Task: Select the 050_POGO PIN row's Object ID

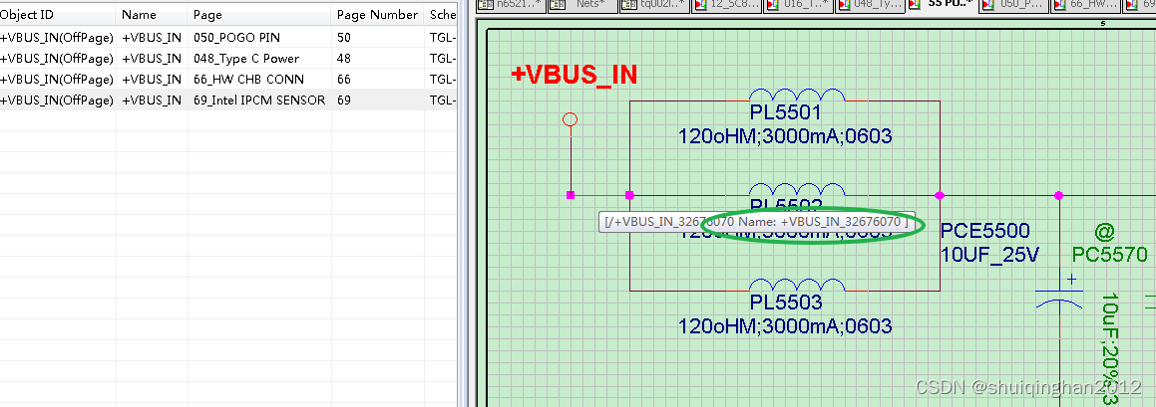Action: pyautogui.click(x=57, y=38)
